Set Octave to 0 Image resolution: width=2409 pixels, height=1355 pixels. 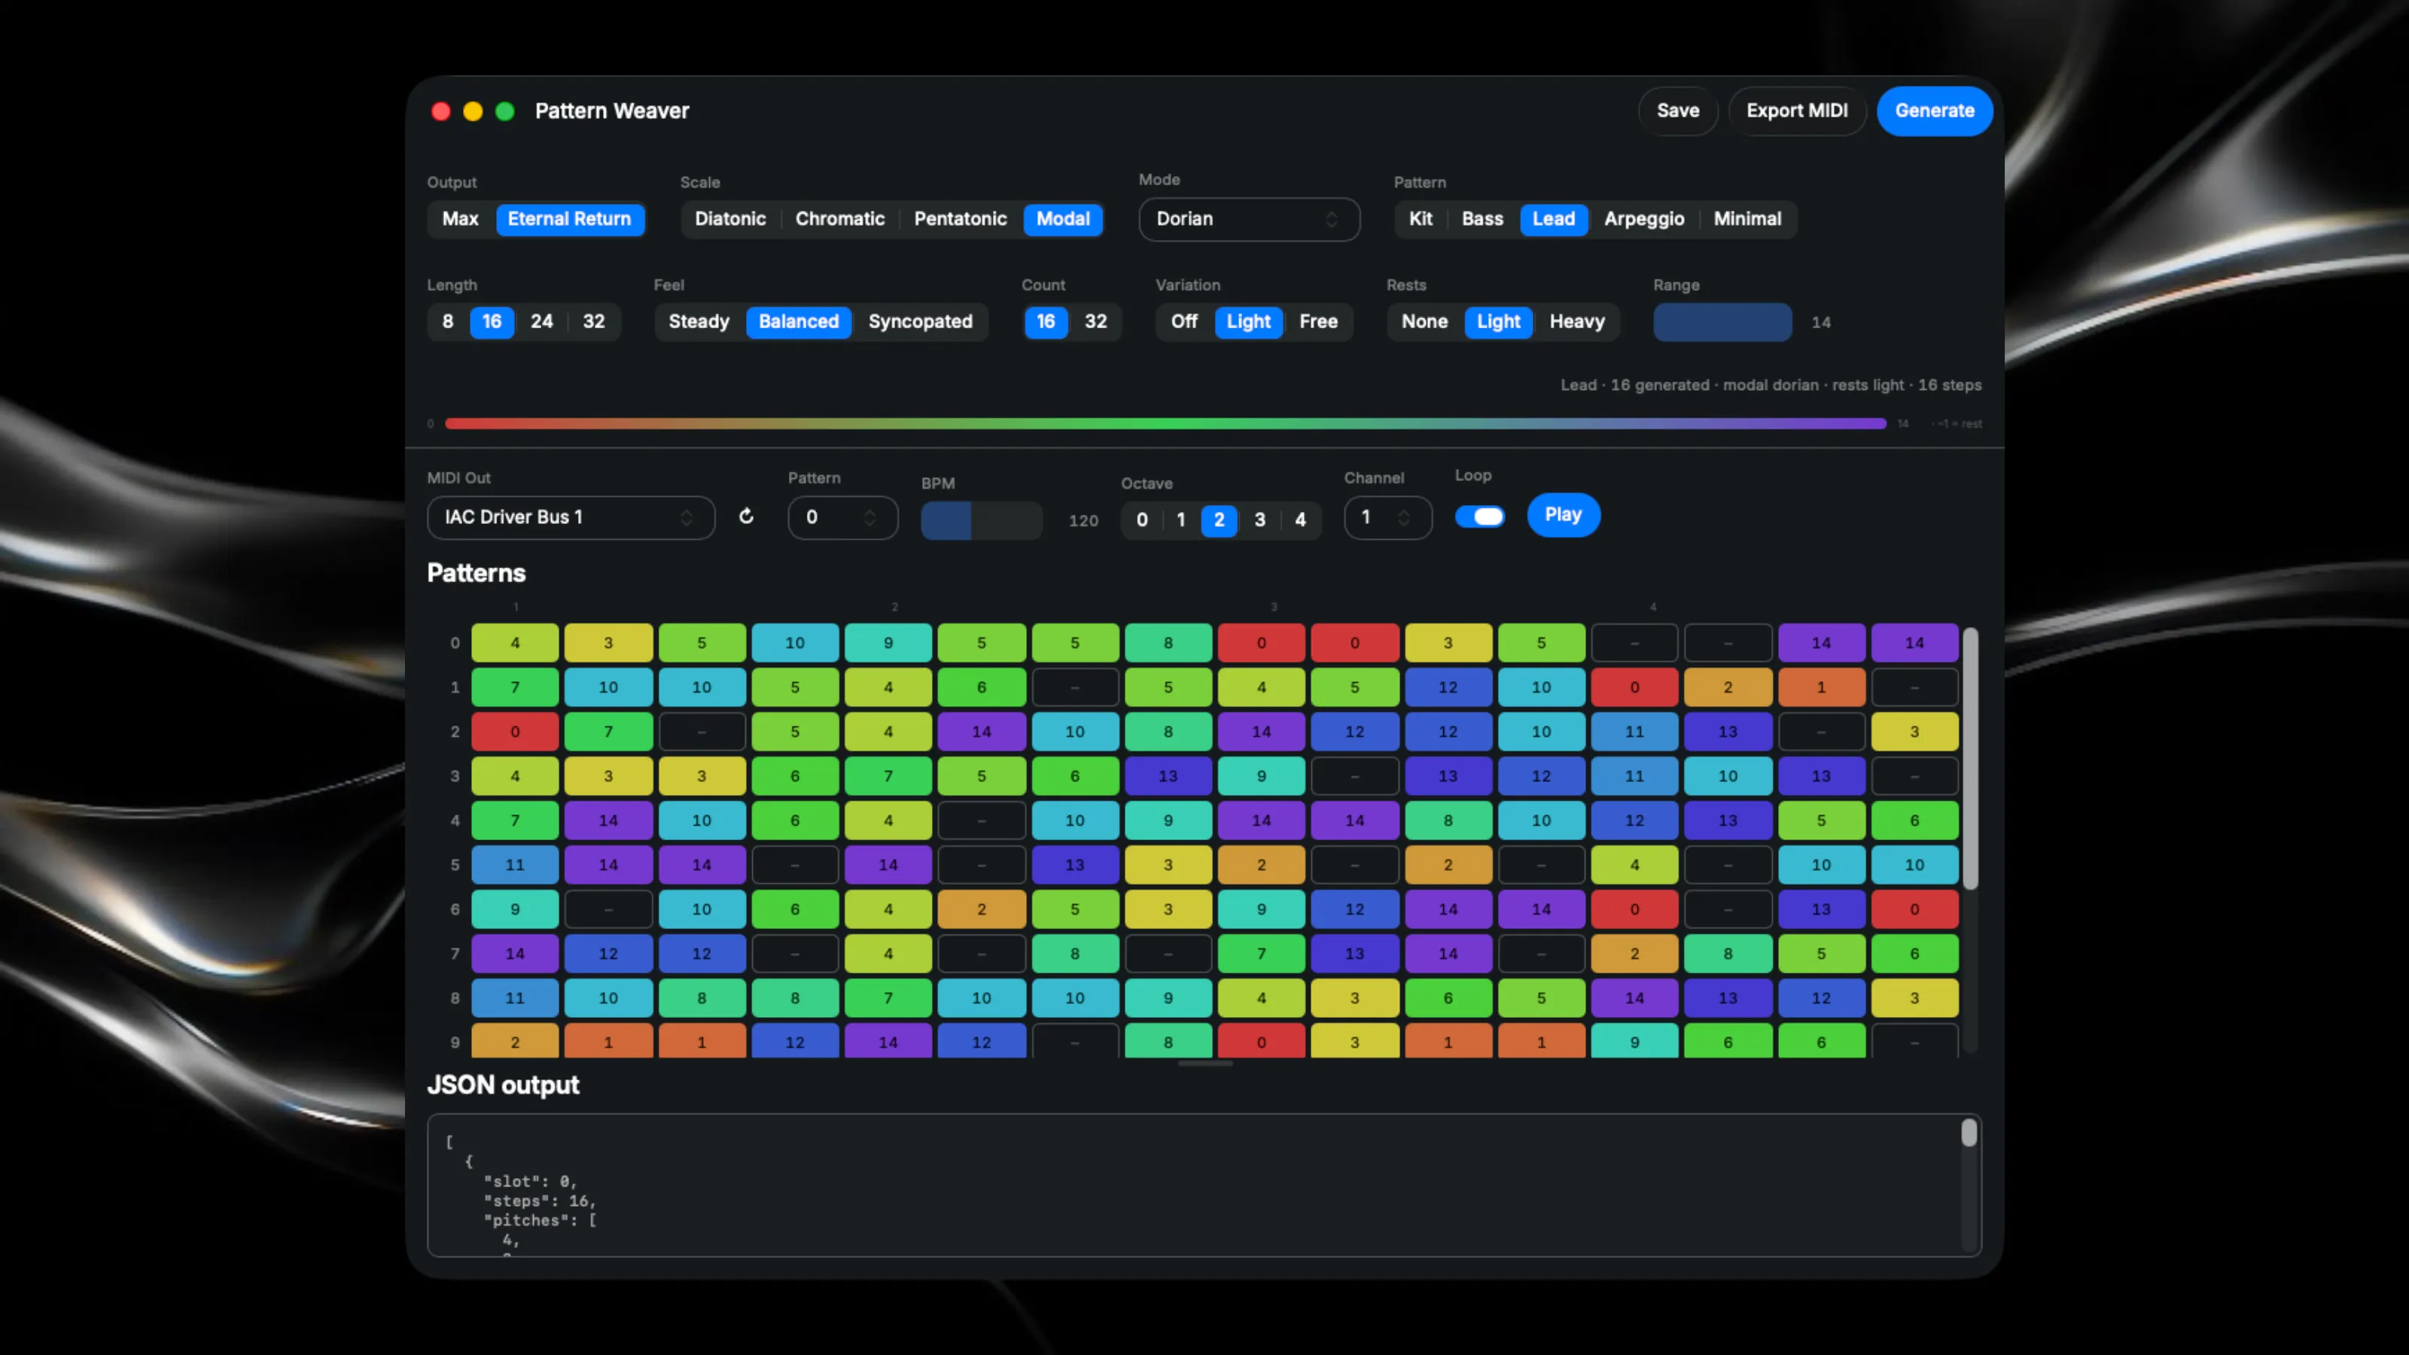1142,520
